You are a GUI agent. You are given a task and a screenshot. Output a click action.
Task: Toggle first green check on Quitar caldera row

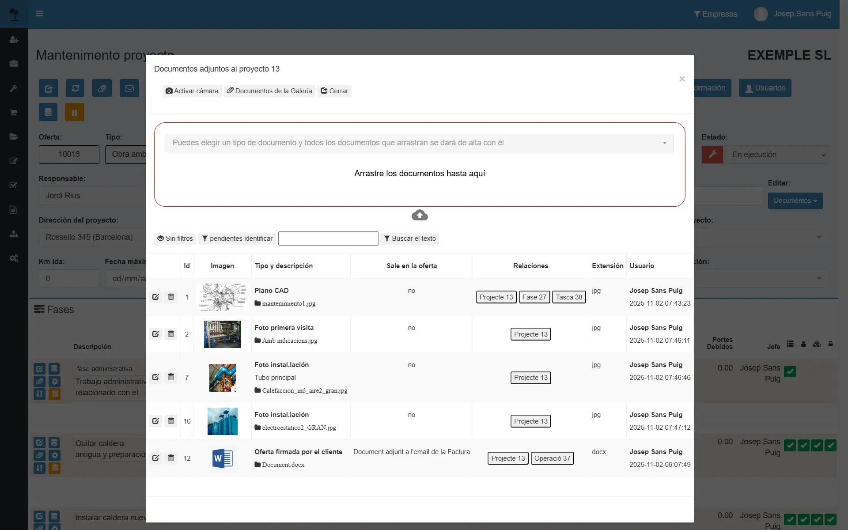790,446
